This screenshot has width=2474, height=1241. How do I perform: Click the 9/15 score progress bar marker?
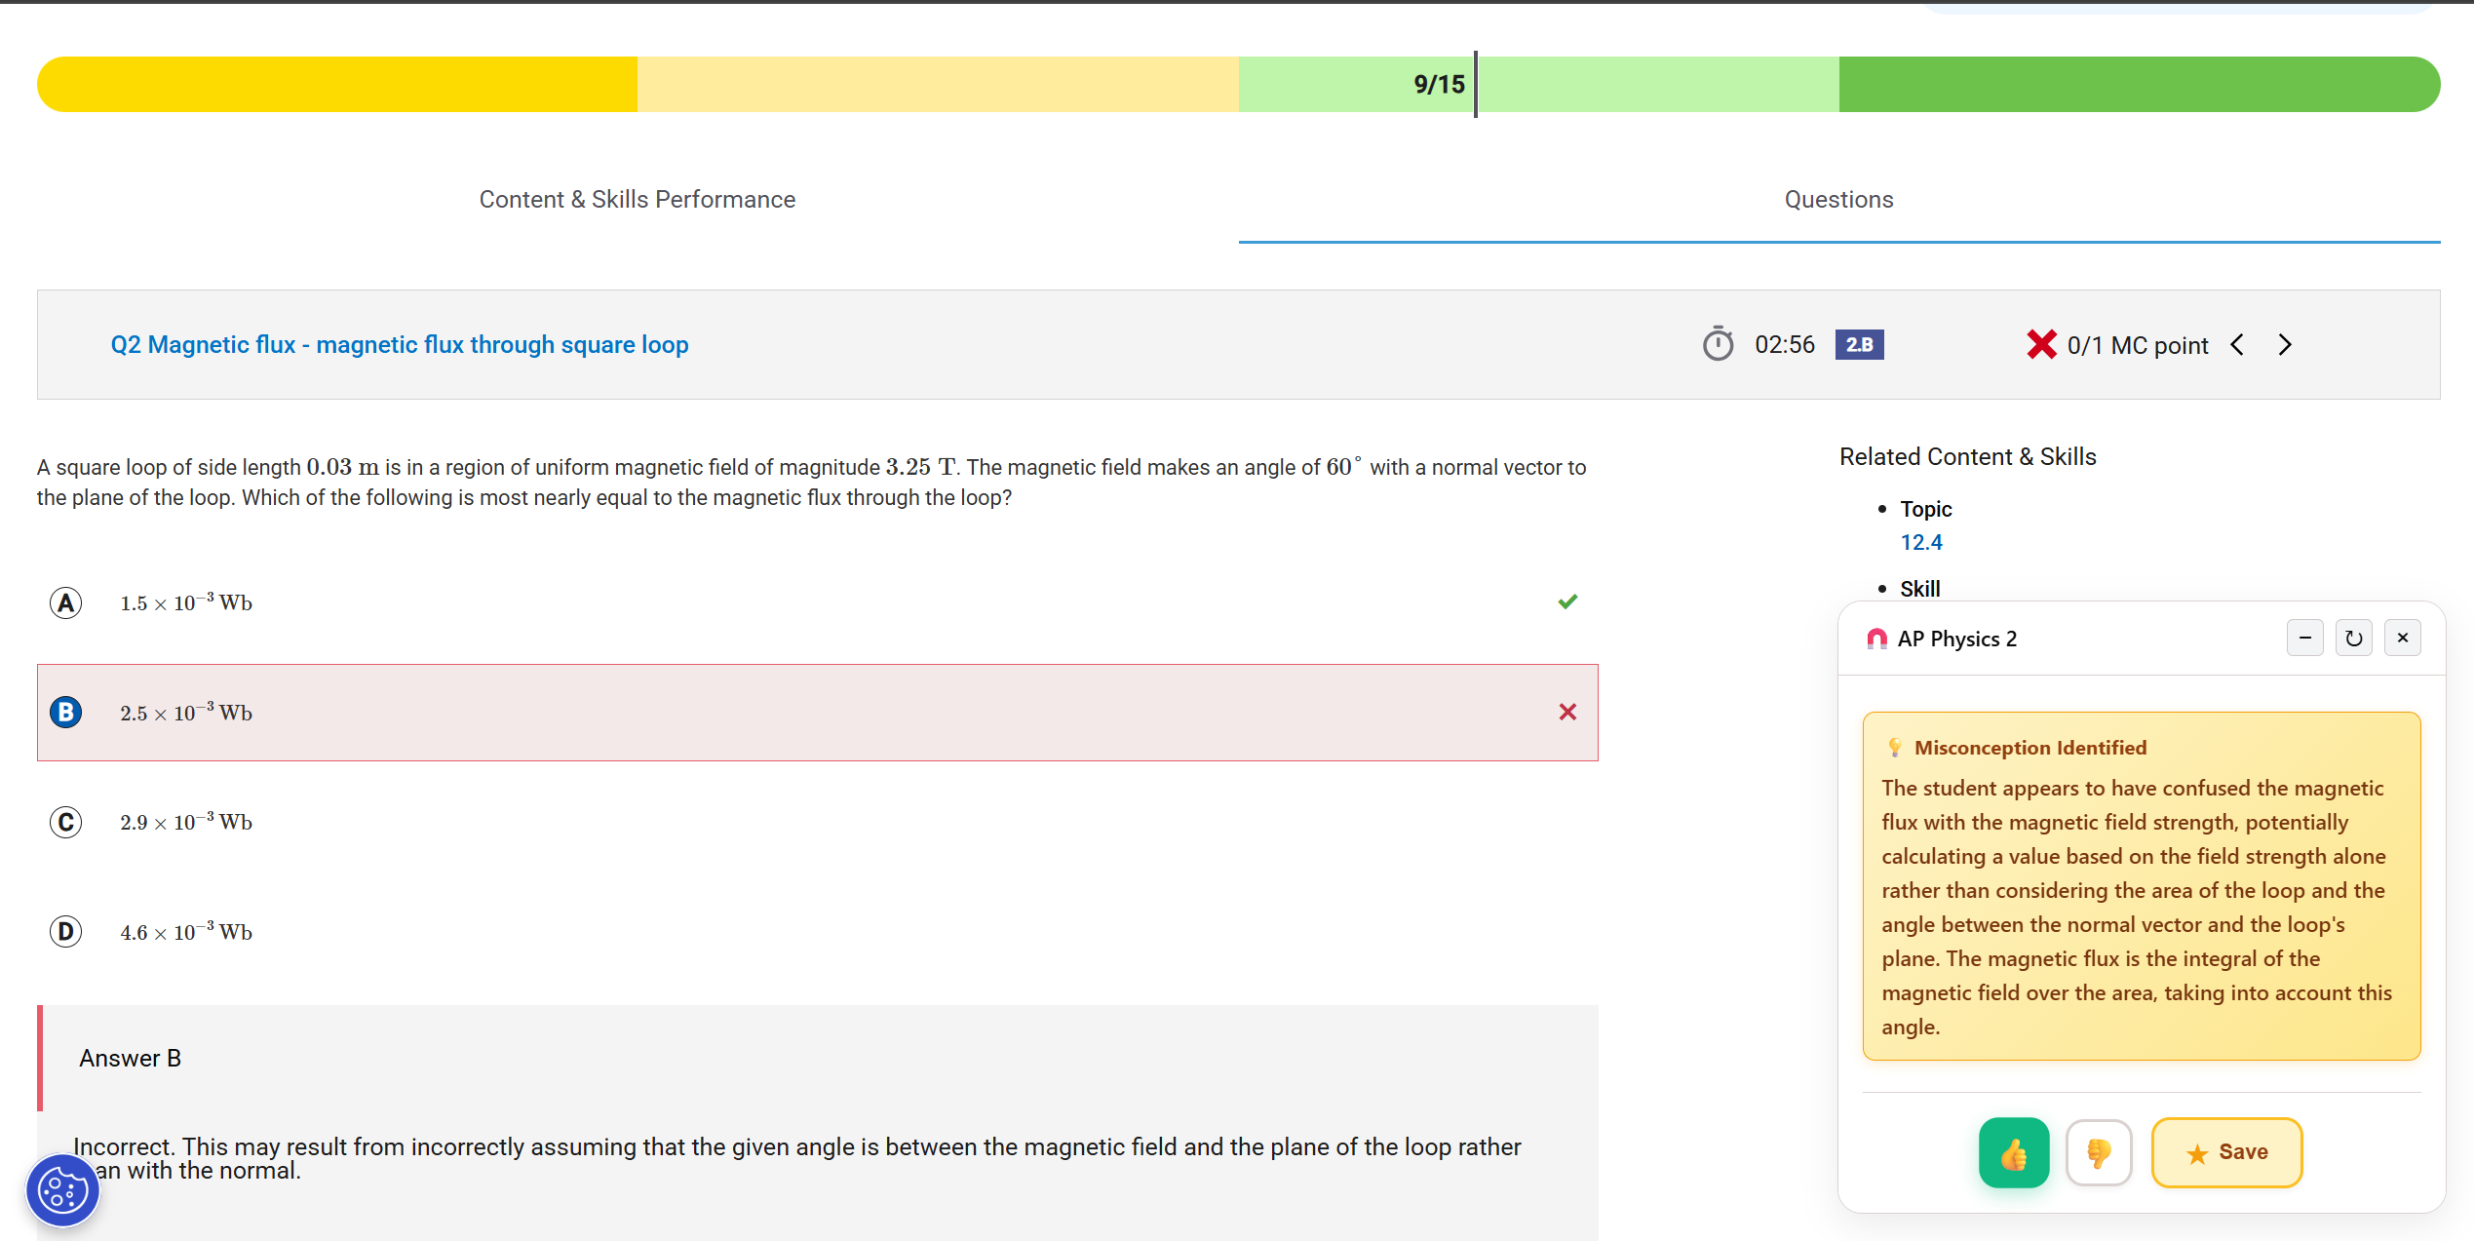(x=1475, y=85)
